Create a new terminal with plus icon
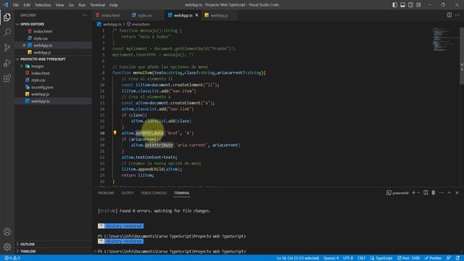 click(414, 193)
